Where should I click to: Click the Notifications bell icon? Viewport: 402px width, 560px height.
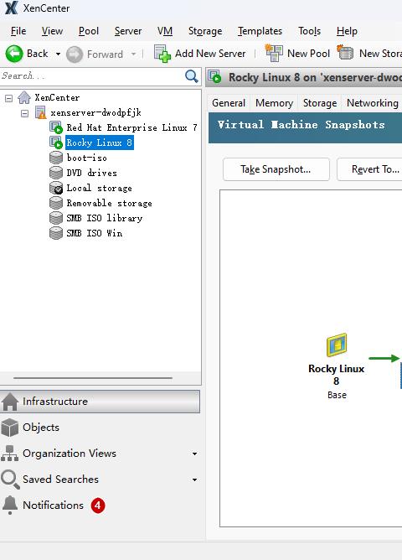pyautogui.click(x=10, y=505)
